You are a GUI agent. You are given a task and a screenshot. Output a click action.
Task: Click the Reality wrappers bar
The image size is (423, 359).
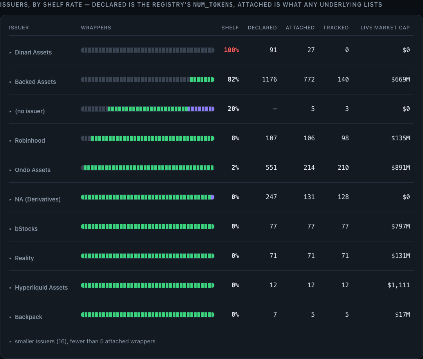point(148,256)
